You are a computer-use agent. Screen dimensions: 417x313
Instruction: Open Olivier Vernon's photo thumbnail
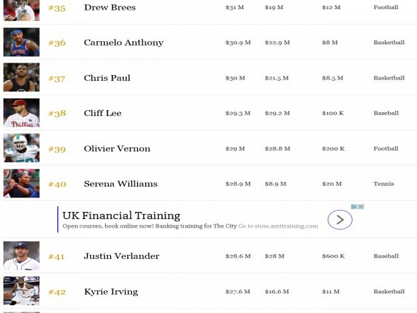point(22,148)
